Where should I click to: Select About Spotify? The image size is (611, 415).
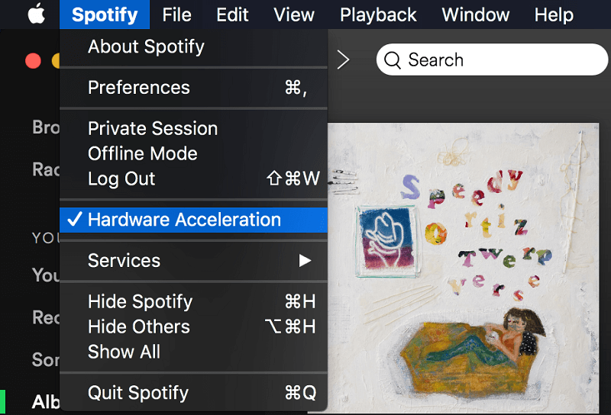tap(146, 47)
